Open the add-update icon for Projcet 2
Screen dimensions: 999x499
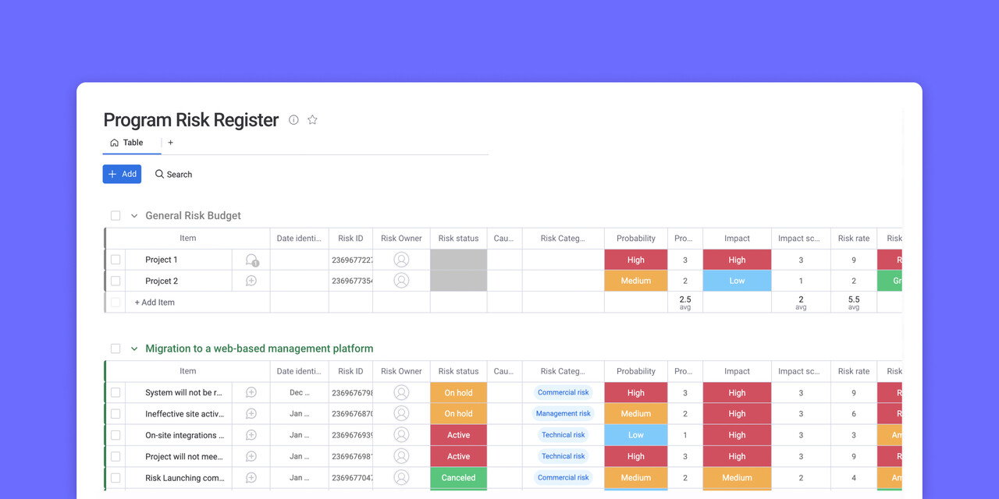coord(251,281)
